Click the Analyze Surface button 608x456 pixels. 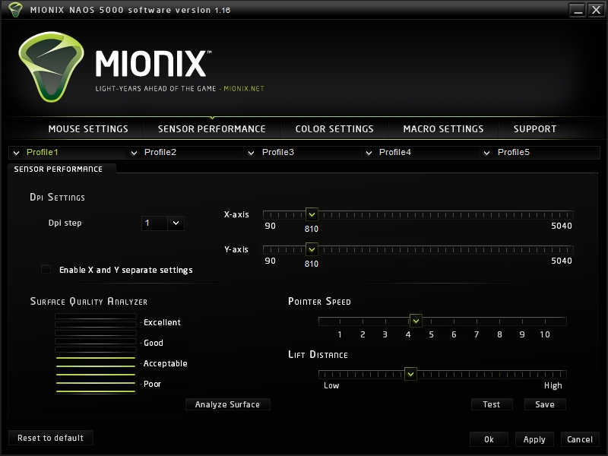tap(227, 404)
